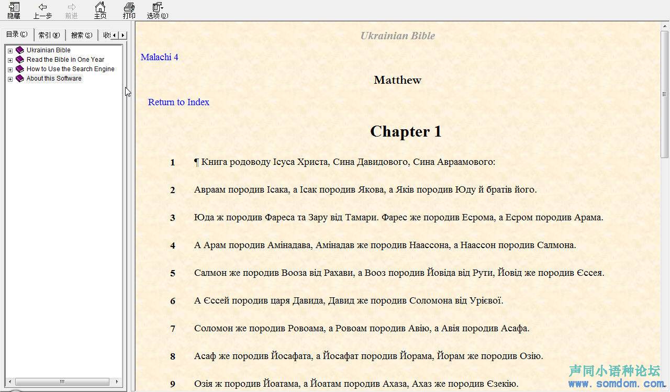Click verse 5 starting 'Салмон же породив Вооза'

[399, 273]
